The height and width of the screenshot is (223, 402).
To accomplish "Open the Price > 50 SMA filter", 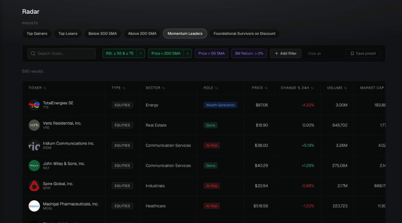I will coord(212,54).
